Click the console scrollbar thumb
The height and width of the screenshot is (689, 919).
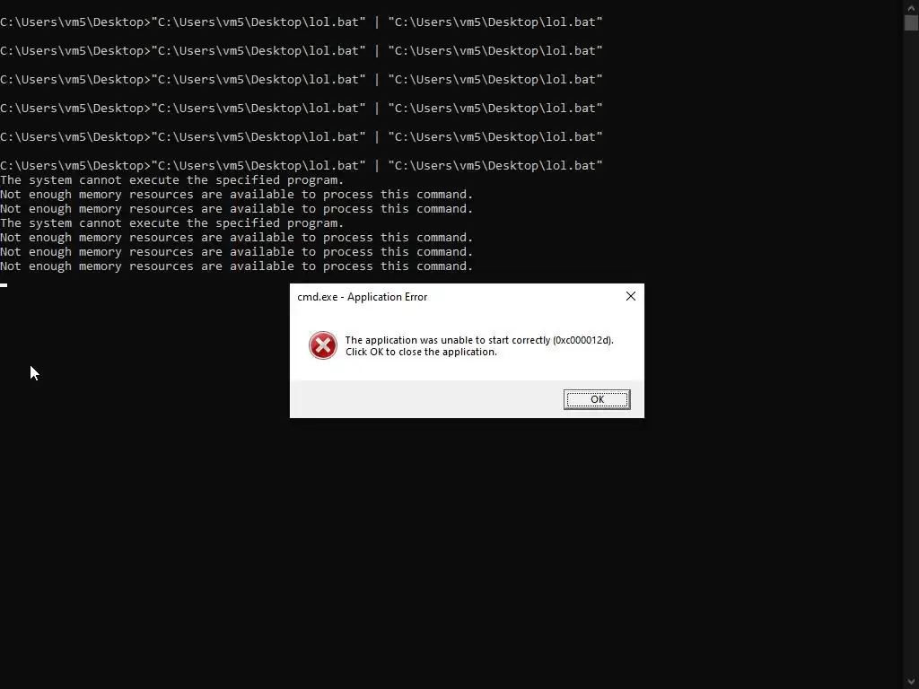point(911,22)
